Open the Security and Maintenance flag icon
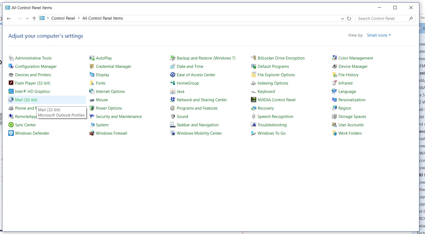Screen dimensions: 425x234 (92, 117)
